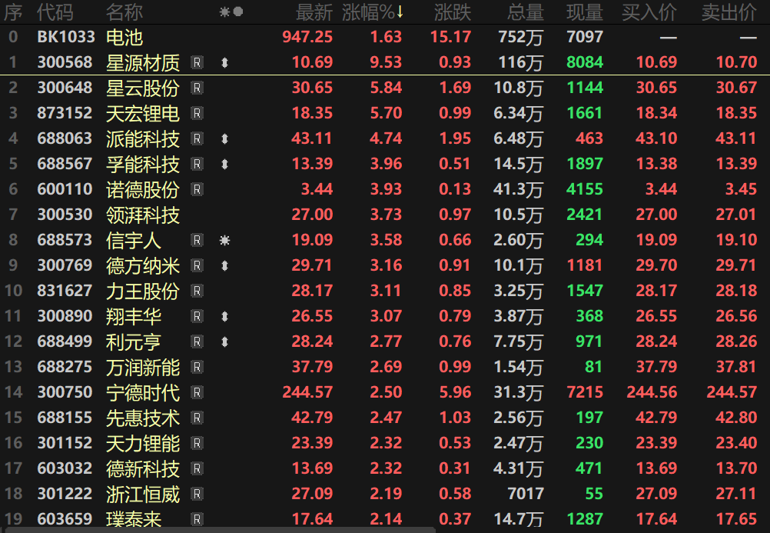Click the up-down arrow icon in 星源材质 row
770x533 pixels.
(225, 62)
